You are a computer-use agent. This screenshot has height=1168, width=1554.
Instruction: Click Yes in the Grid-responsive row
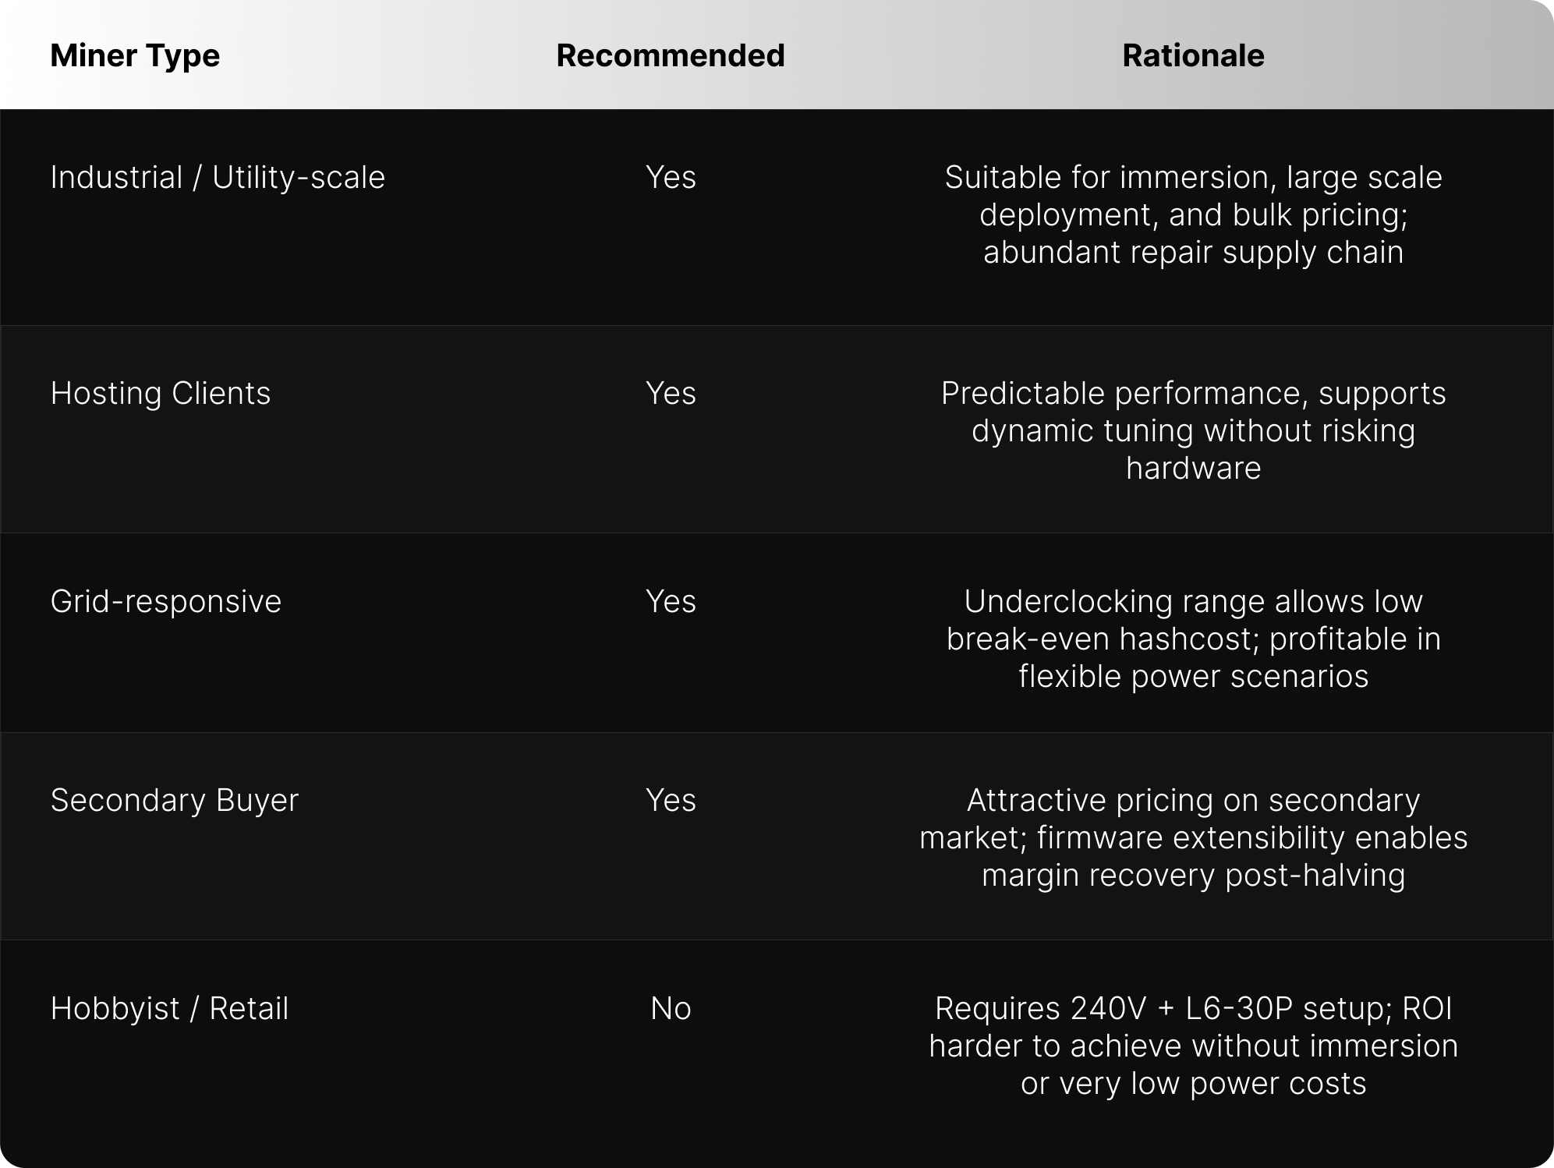671,602
